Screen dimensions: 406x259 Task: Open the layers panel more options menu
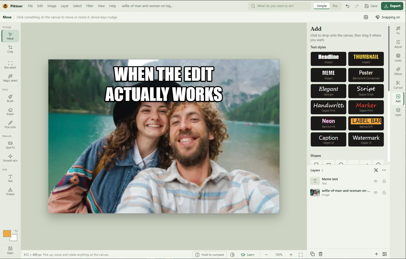tap(384, 170)
